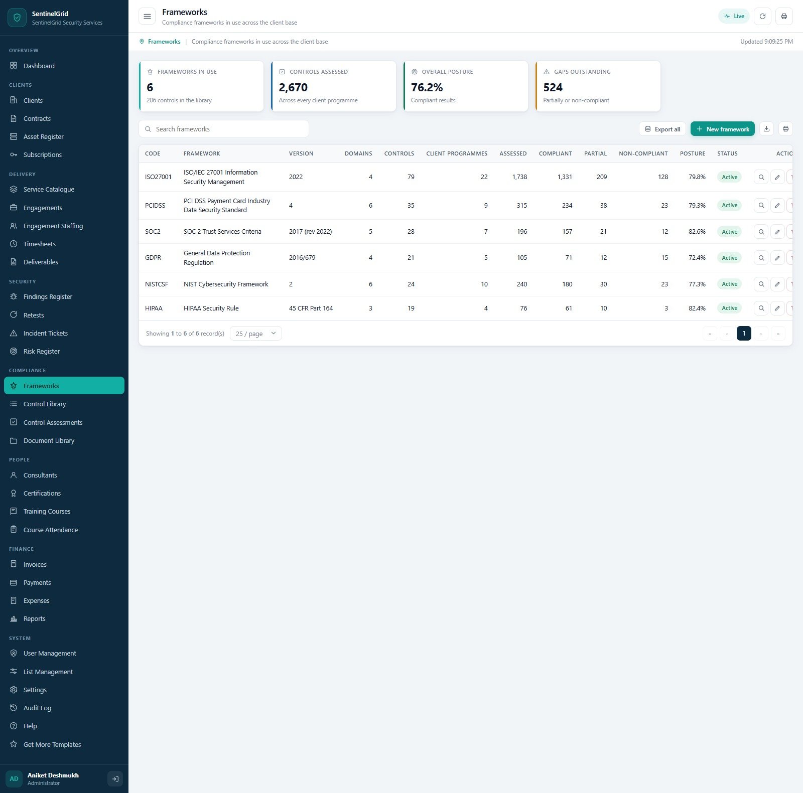Click the SentinelGrid shield logo

[x=17, y=18]
